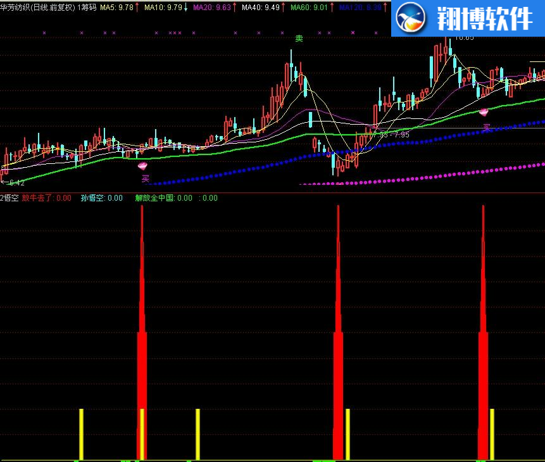Select the MA10: 9.79 value
545x462 pixels.
[163, 8]
